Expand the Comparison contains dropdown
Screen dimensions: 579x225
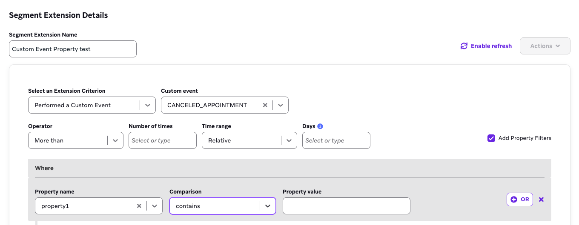click(x=223, y=206)
